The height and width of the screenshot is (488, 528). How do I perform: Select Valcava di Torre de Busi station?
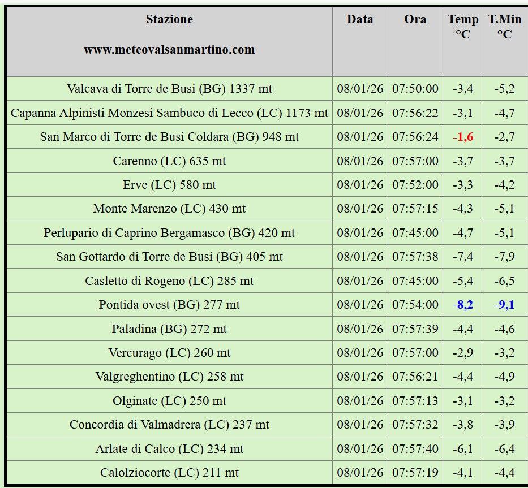(169, 89)
